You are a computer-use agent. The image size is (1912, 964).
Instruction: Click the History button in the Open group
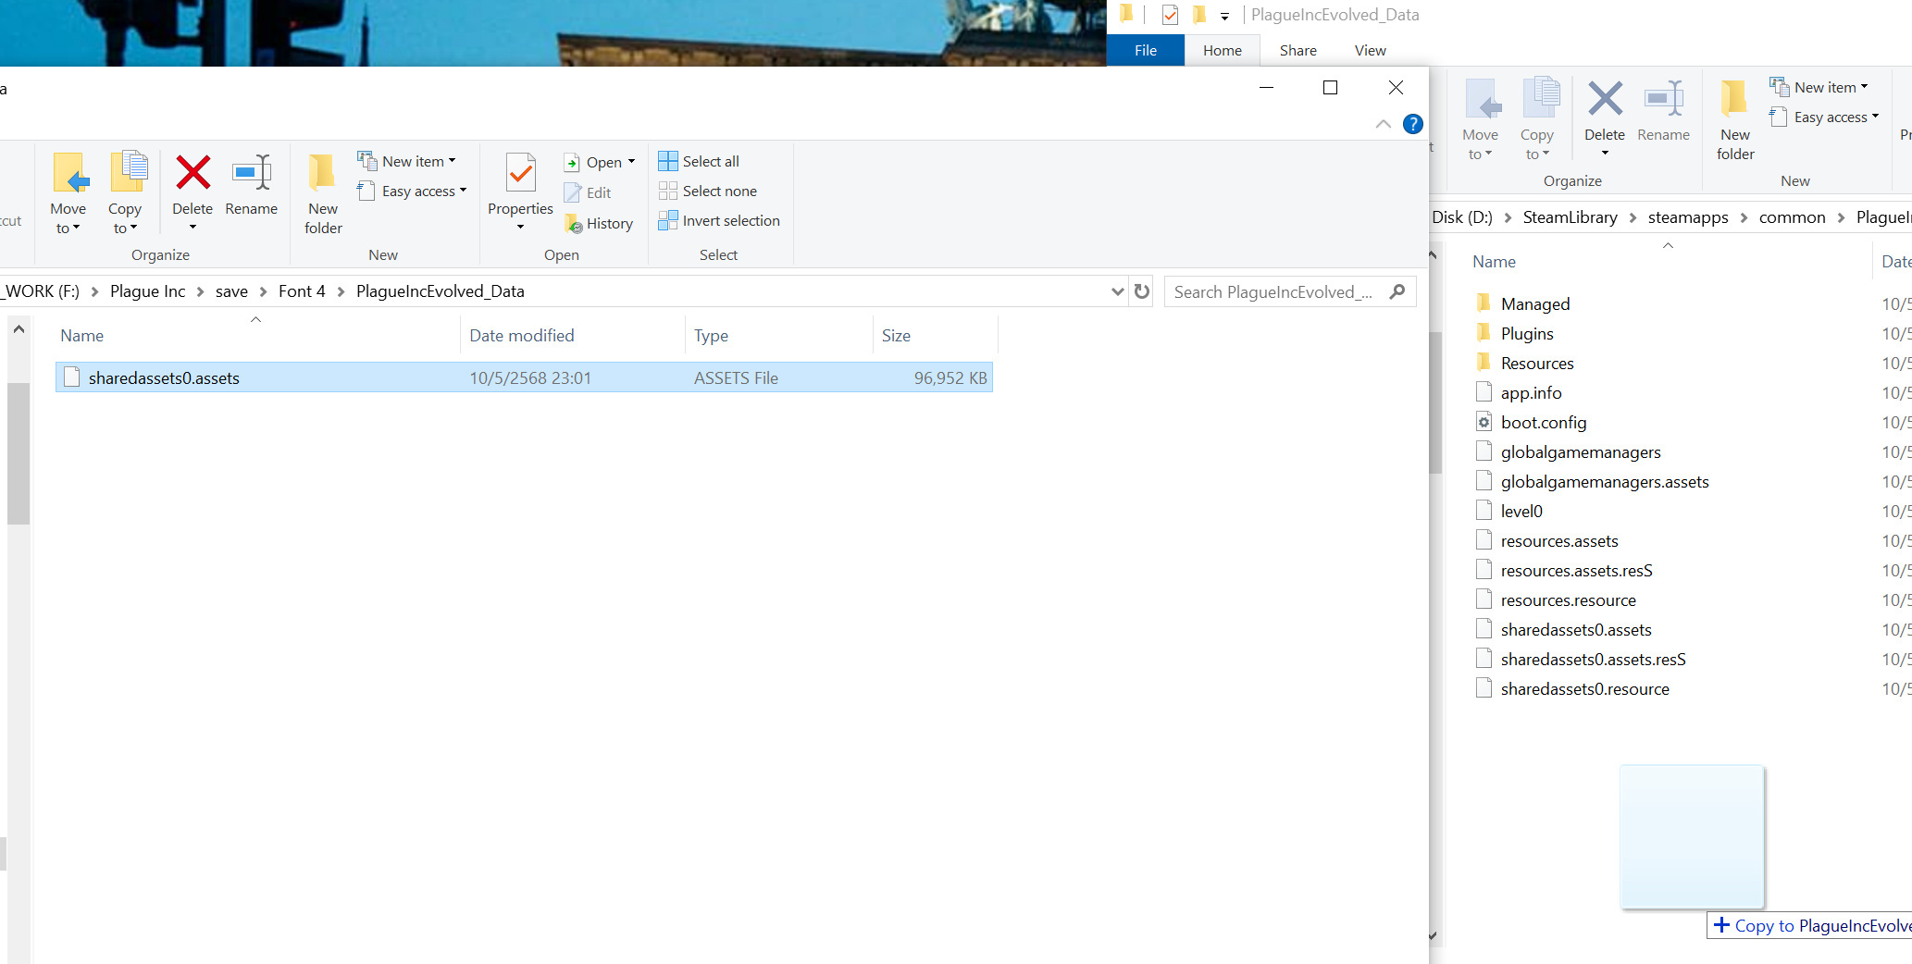click(x=599, y=224)
